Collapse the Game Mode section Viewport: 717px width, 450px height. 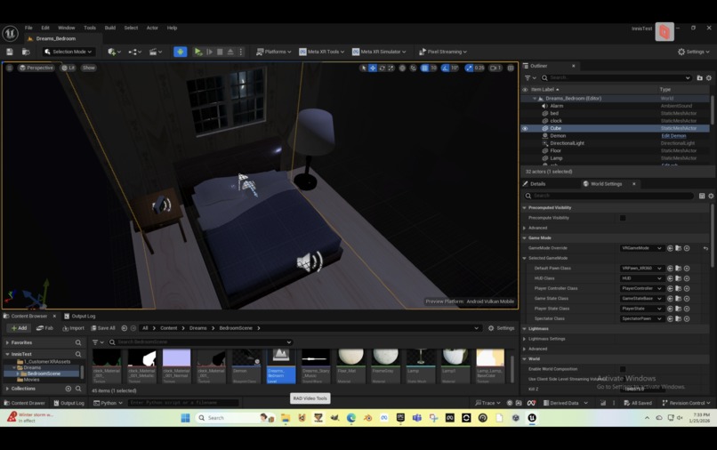click(525, 237)
